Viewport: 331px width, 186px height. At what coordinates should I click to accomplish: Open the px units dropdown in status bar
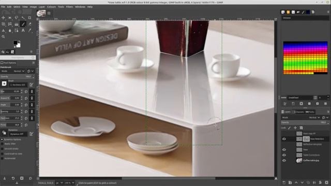pos(59,183)
